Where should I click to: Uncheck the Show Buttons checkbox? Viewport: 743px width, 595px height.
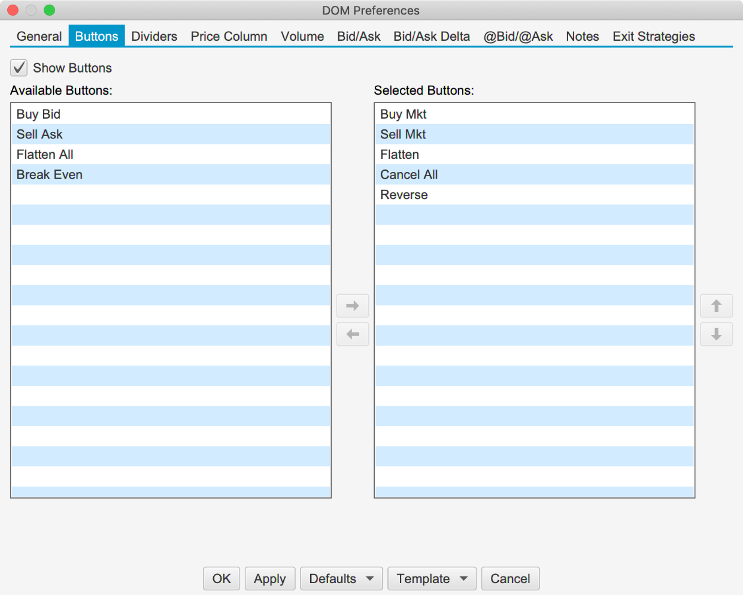[19, 68]
